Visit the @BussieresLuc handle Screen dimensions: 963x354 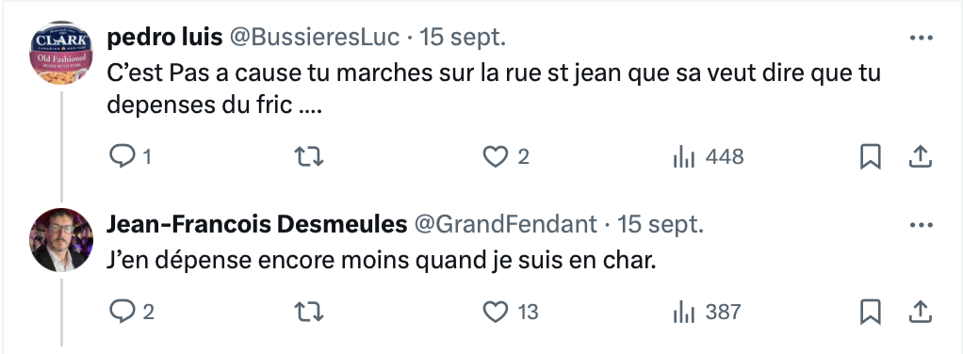click(x=315, y=38)
